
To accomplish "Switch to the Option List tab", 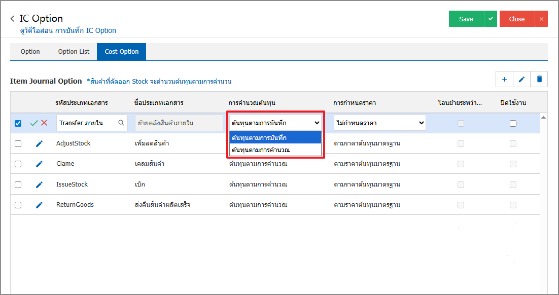I will tap(74, 52).
